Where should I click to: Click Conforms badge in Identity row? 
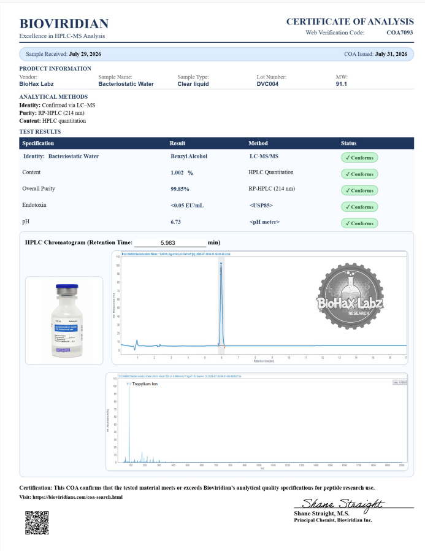tap(359, 158)
